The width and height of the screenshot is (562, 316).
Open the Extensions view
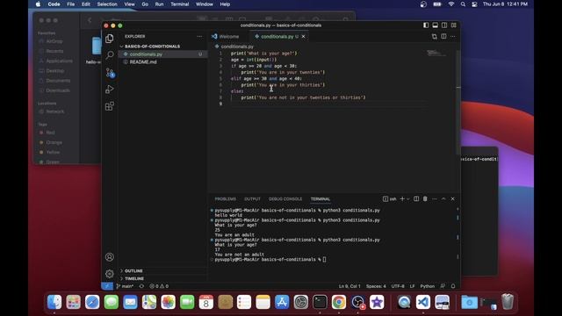(x=110, y=106)
